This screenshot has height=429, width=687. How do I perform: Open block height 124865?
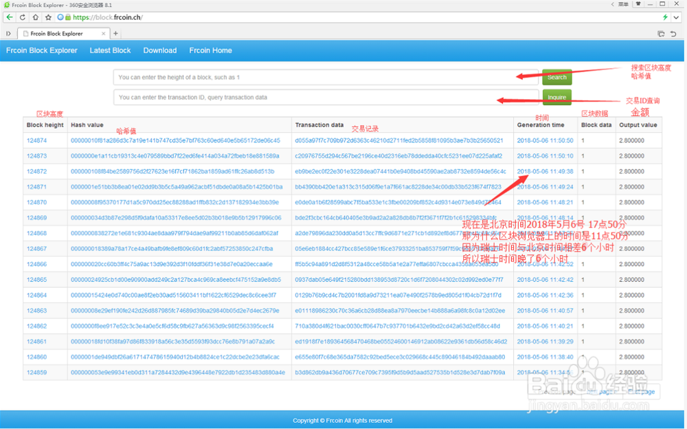click(x=36, y=279)
